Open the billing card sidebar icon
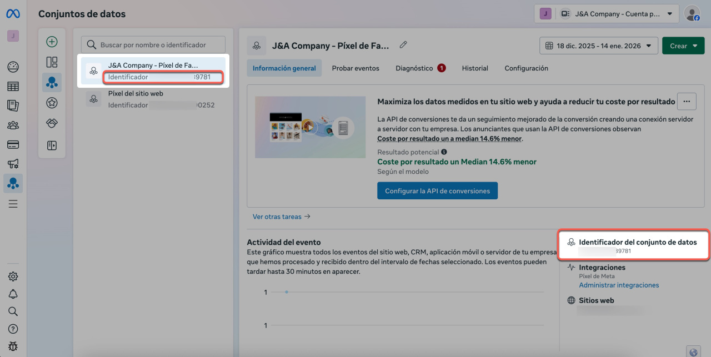711x357 pixels. pos(13,144)
